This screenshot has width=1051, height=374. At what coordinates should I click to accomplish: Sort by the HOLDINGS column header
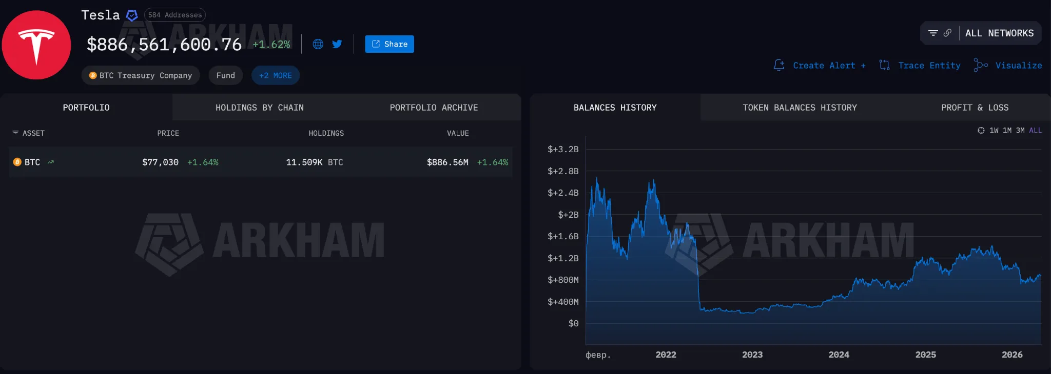pyautogui.click(x=326, y=133)
